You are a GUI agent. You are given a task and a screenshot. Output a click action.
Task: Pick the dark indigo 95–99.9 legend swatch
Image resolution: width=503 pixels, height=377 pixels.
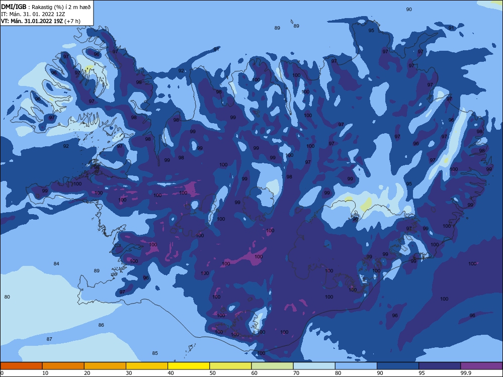[440, 366]
